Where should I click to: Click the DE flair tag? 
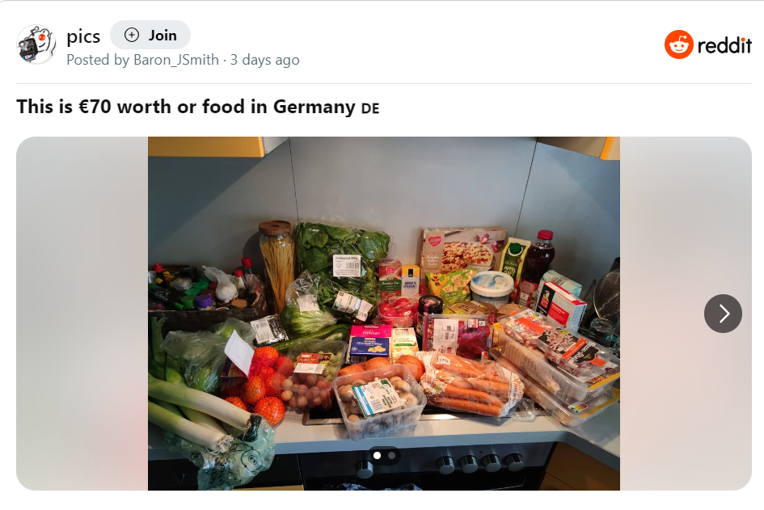370,108
